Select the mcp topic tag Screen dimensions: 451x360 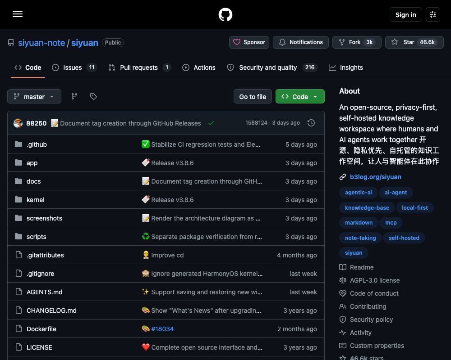(391, 222)
